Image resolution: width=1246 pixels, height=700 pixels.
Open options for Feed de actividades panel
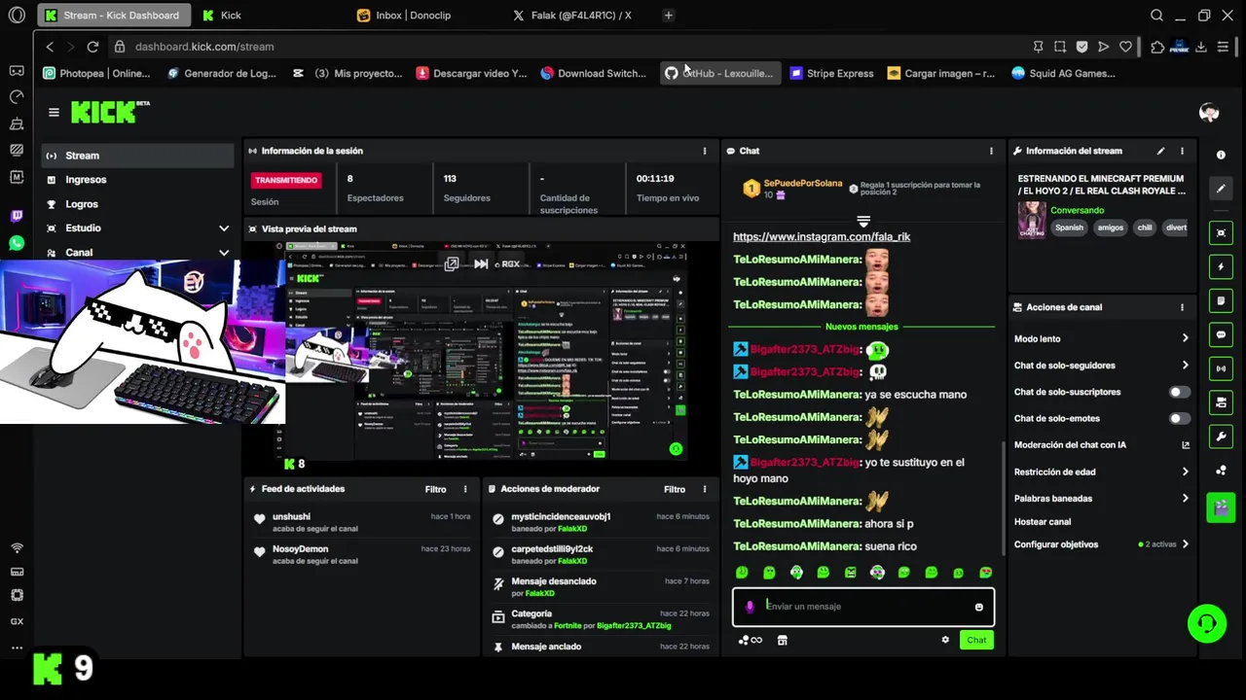tap(465, 489)
